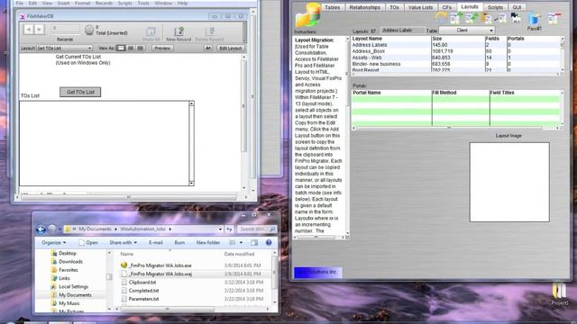Open the Organize dropdown in Explorer
This screenshot has height=324, width=577.
click(x=54, y=242)
